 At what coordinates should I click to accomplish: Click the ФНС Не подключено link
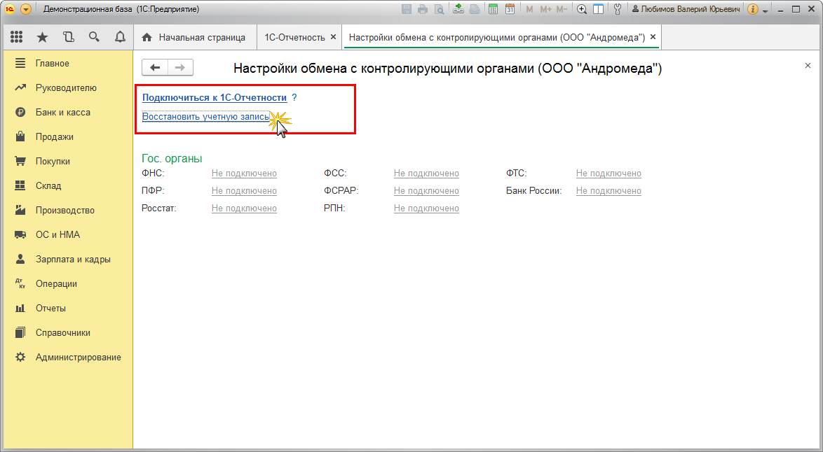(244, 174)
